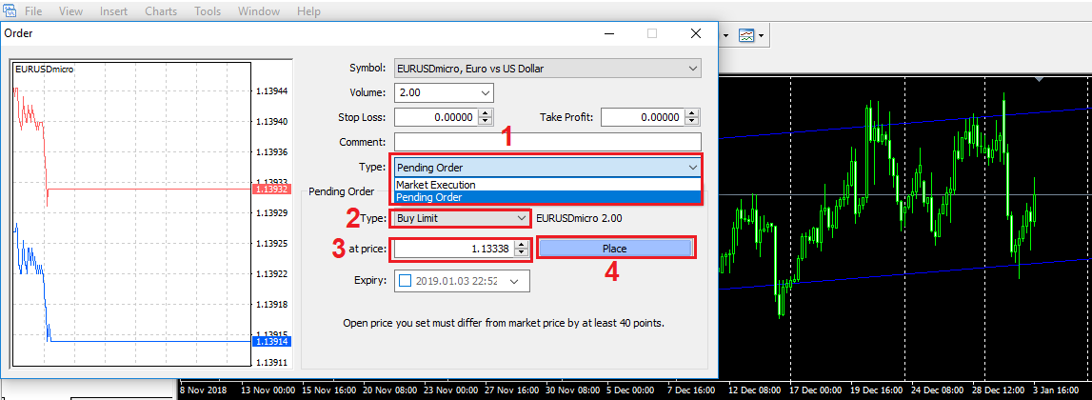The height and width of the screenshot is (400, 1092).
Task: Expand the Expiry date picker
Action: 515,281
